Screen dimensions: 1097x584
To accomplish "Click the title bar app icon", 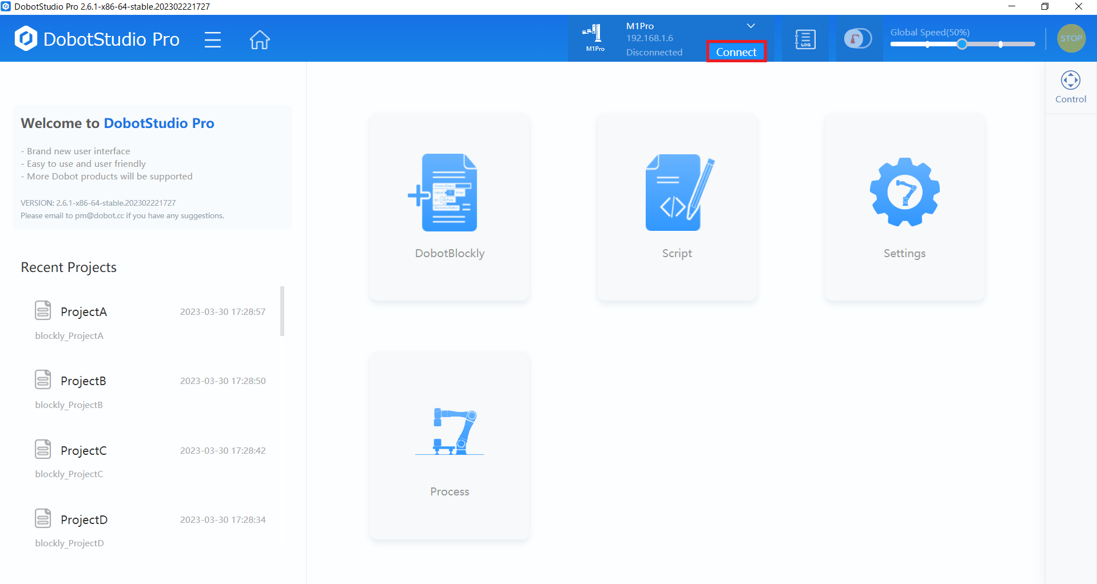I will (x=6, y=6).
